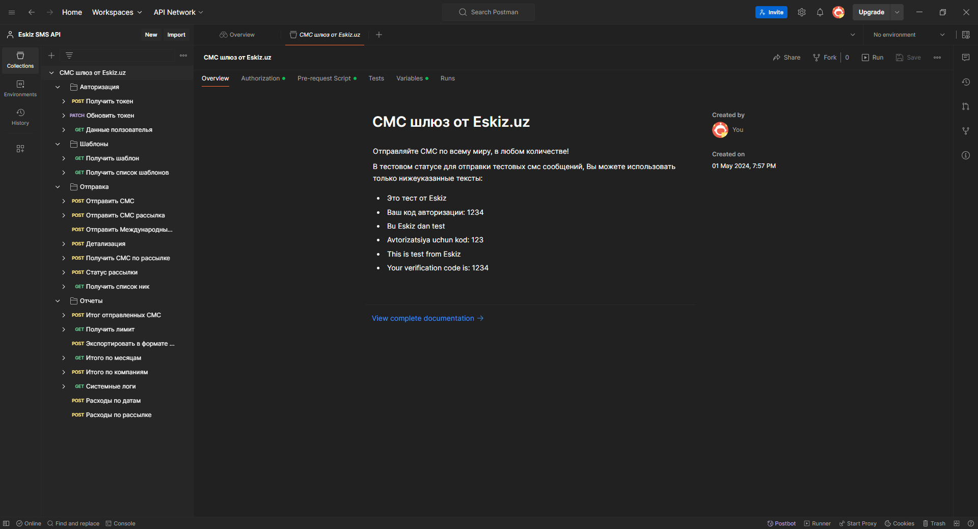Open the notifications bell

pos(820,12)
